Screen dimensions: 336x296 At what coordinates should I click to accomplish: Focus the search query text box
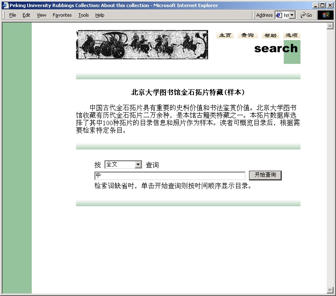170,175
